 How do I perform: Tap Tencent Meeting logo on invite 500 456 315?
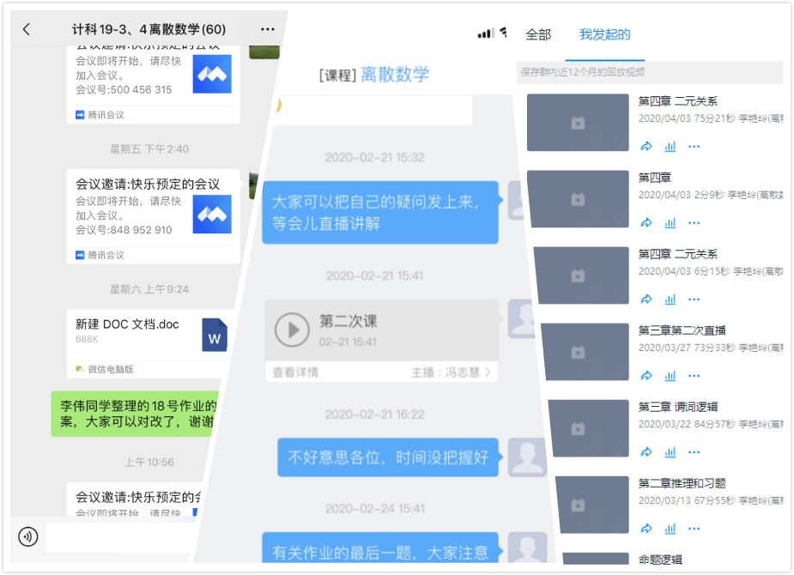click(211, 75)
